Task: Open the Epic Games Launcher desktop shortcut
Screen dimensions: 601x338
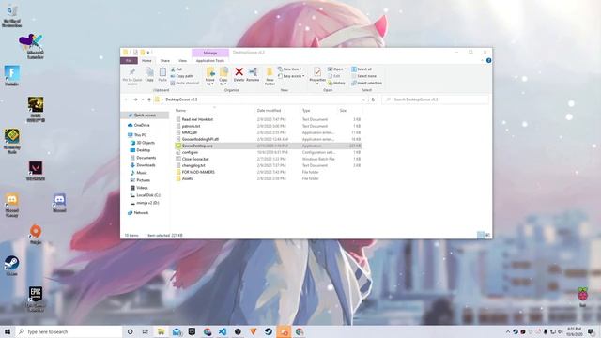Action: pos(36,299)
